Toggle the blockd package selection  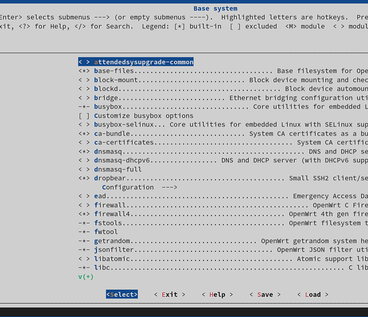(84, 89)
